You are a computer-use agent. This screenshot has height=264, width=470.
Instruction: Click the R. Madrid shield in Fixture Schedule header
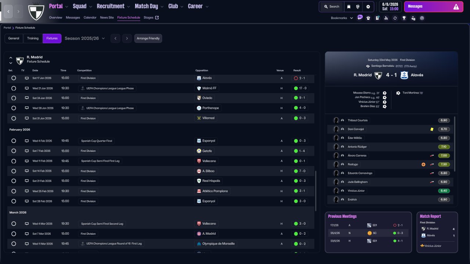(20, 60)
